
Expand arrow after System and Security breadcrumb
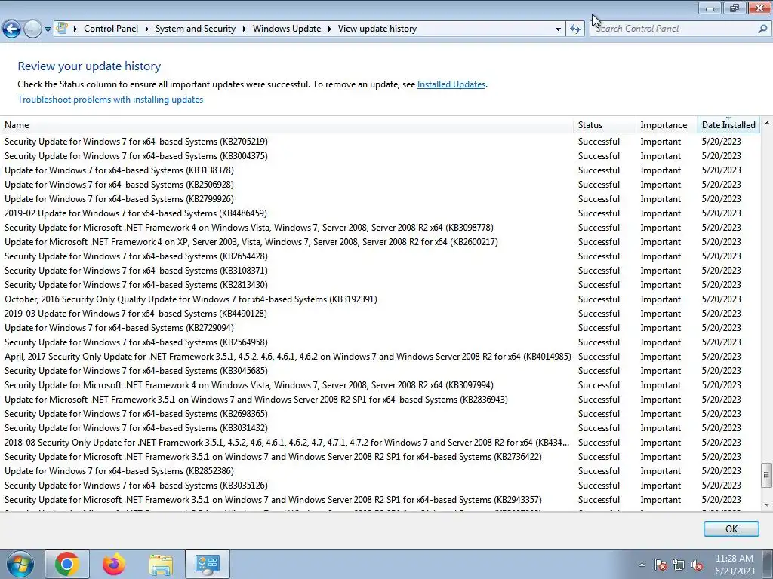(244, 29)
